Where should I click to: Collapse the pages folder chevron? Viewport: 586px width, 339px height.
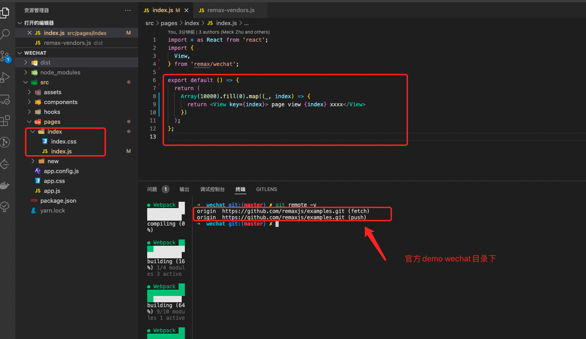tap(30, 122)
